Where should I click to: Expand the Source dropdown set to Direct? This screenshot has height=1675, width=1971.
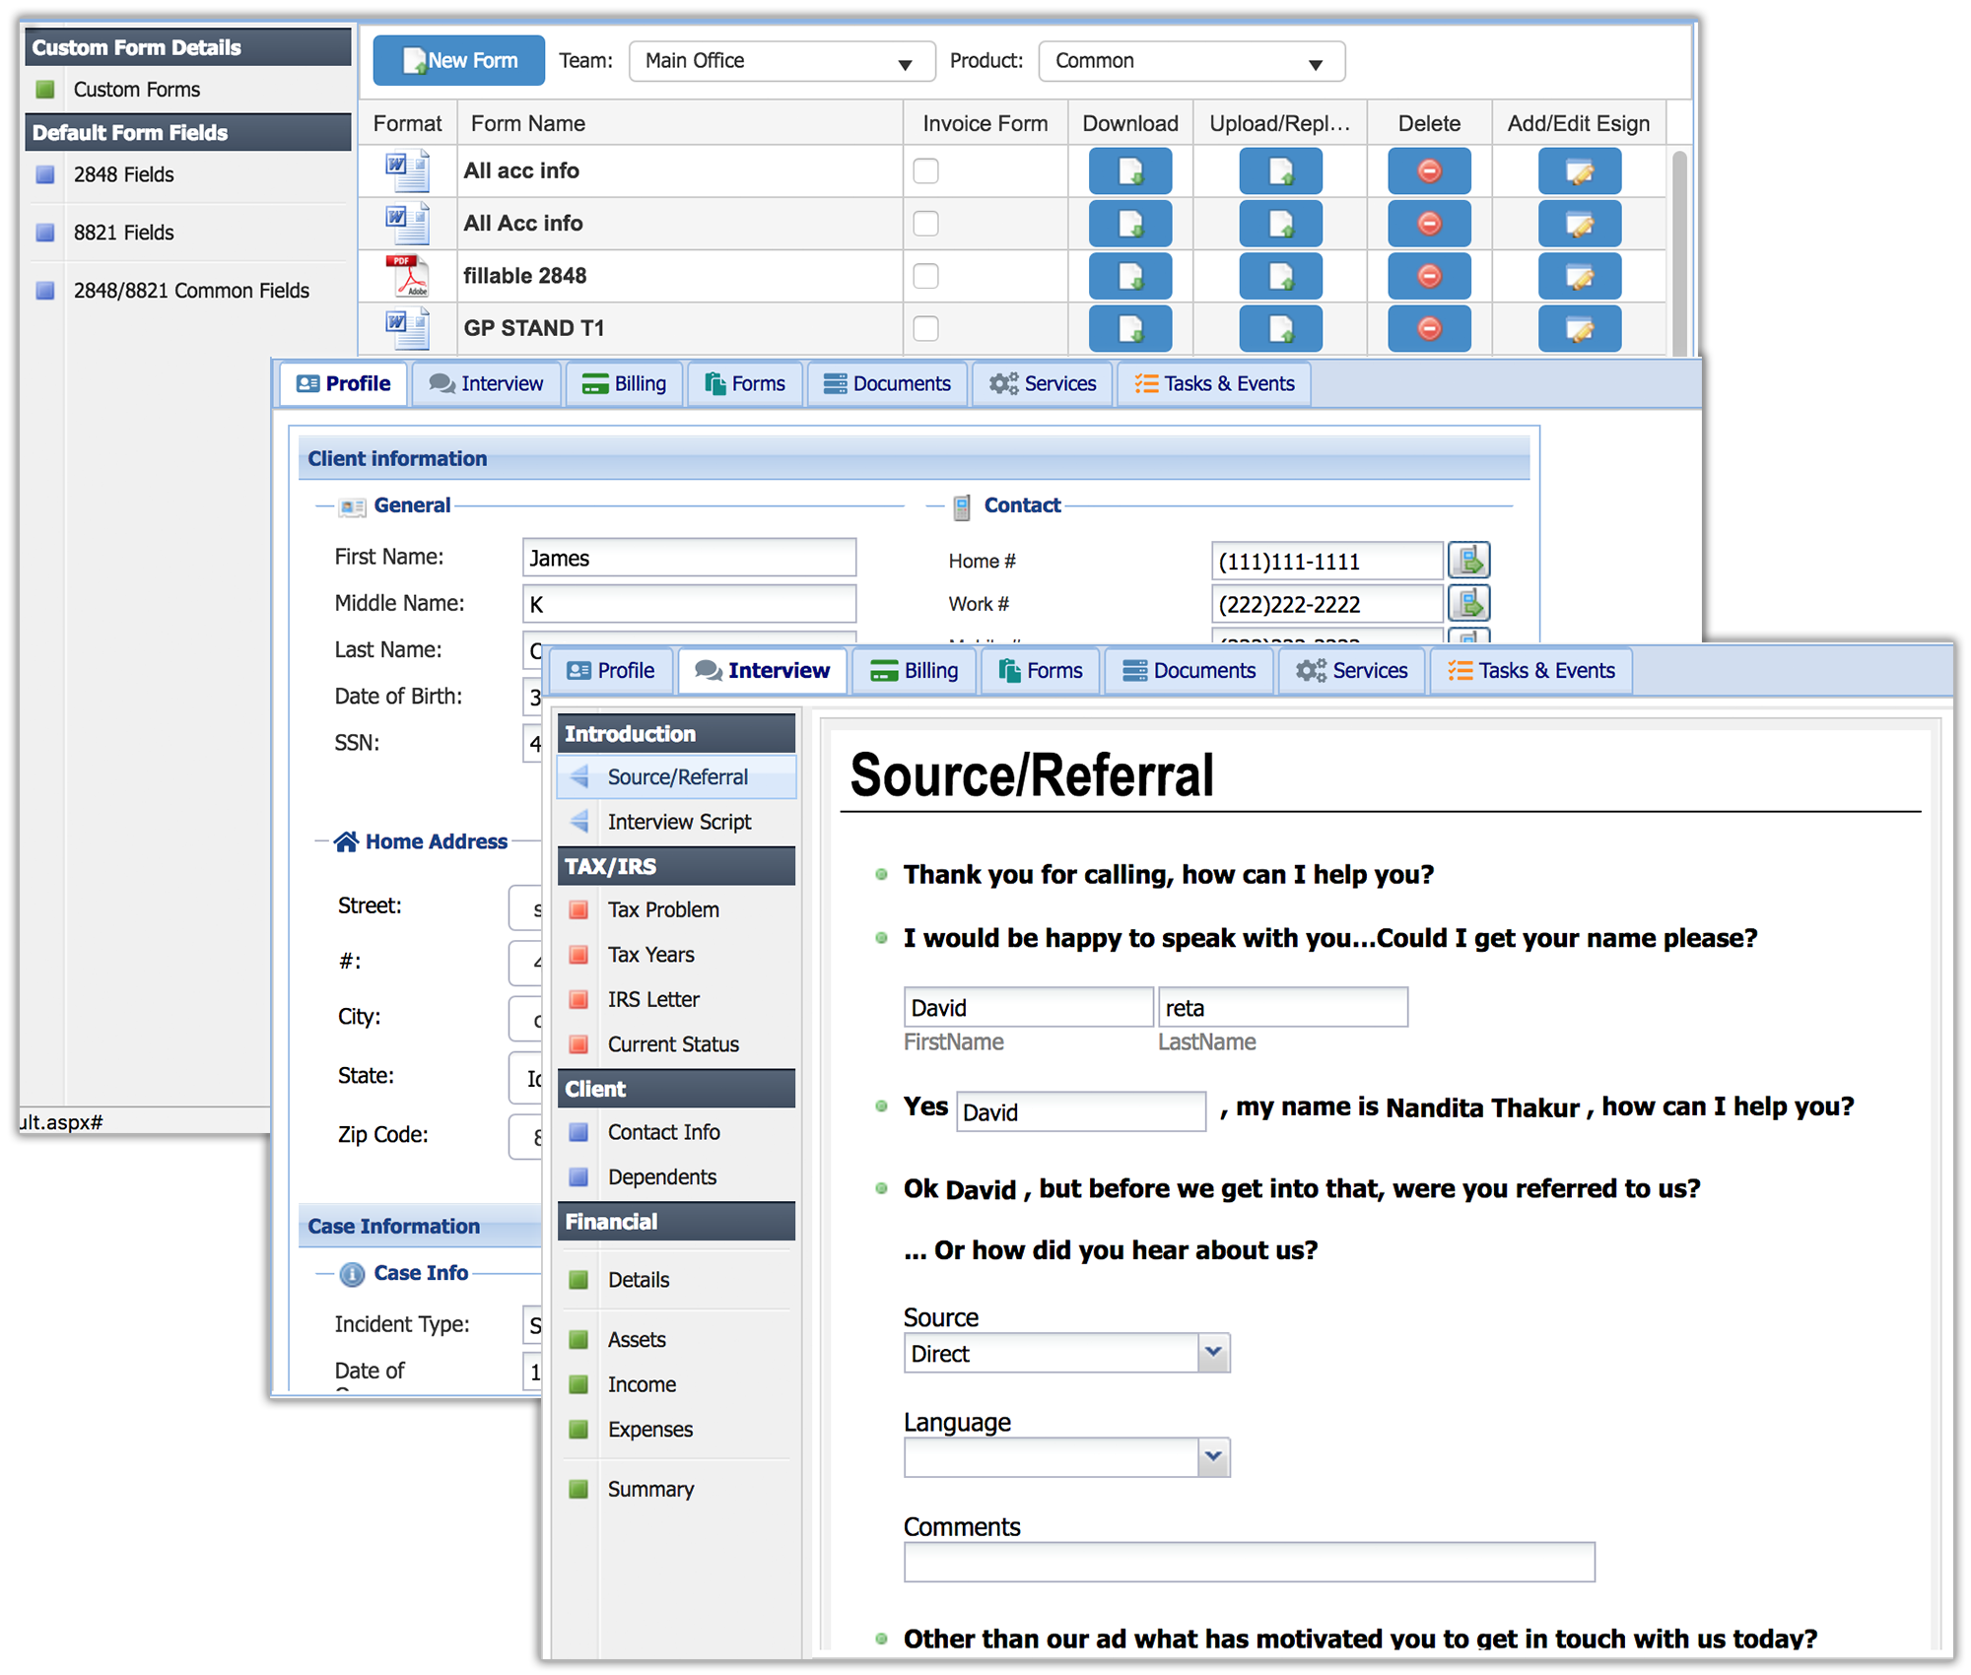pyautogui.click(x=1213, y=1353)
